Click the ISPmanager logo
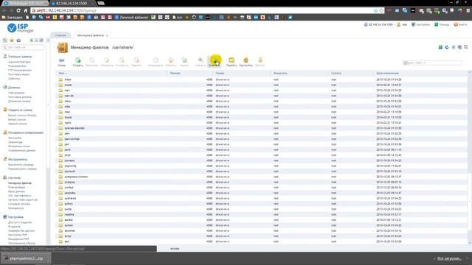Image resolution: width=472 pixels, height=265 pixels. [21, 28]
